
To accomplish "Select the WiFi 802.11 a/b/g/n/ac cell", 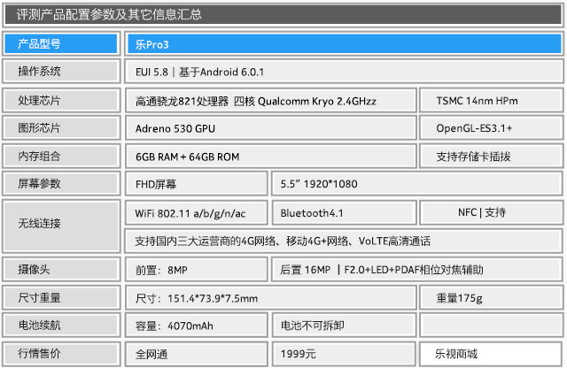I will [x=196, y=213].
